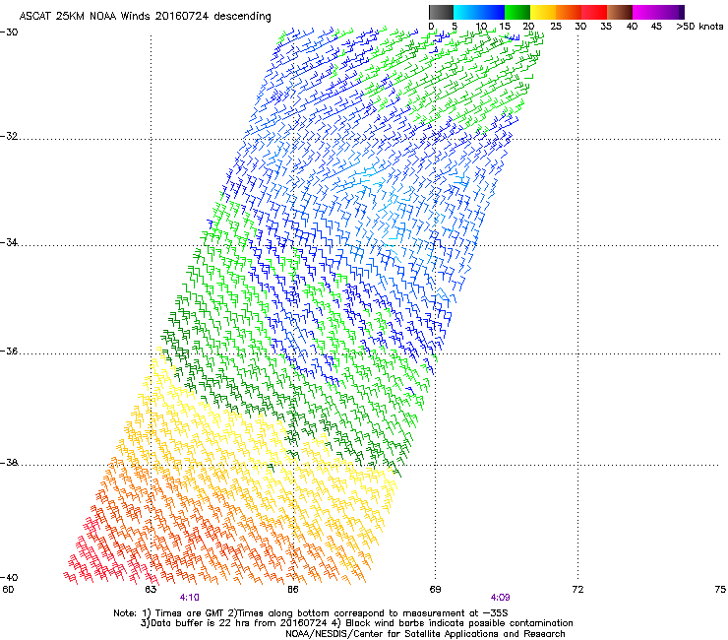
Task: Click the '-30' latitude axis label
Action: [x=9, y=32]
